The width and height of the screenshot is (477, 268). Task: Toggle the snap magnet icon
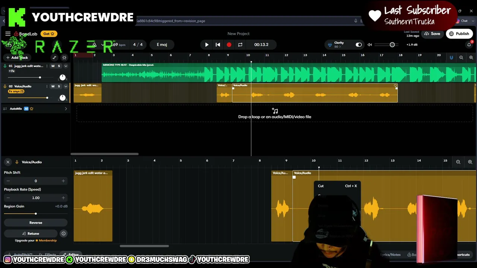click(451, 58)
